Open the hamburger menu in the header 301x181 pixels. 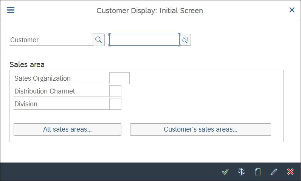(x=11, y=10)
